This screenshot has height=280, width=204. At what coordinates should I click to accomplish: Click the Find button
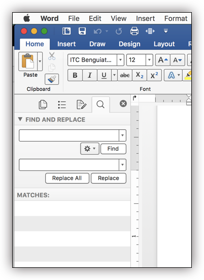click(x=113, y=149)
